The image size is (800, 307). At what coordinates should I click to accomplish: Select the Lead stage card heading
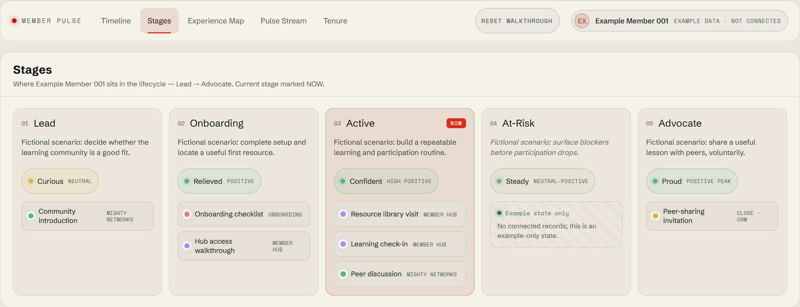[x=45, y=123]
